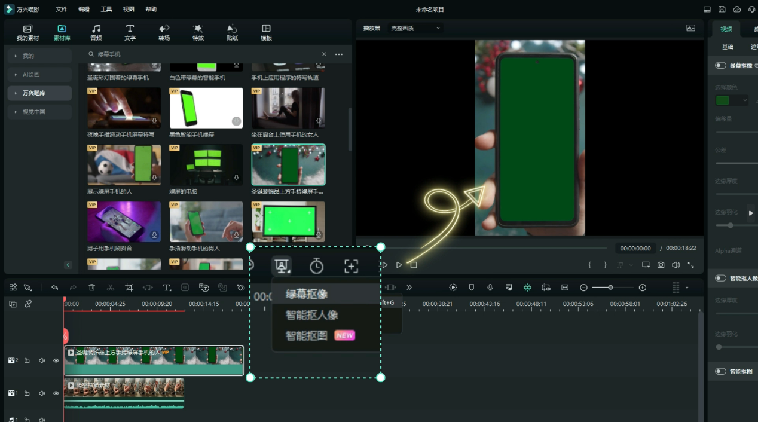Open the 音频 audio tab
758x422 pixels.
(96, 32)
